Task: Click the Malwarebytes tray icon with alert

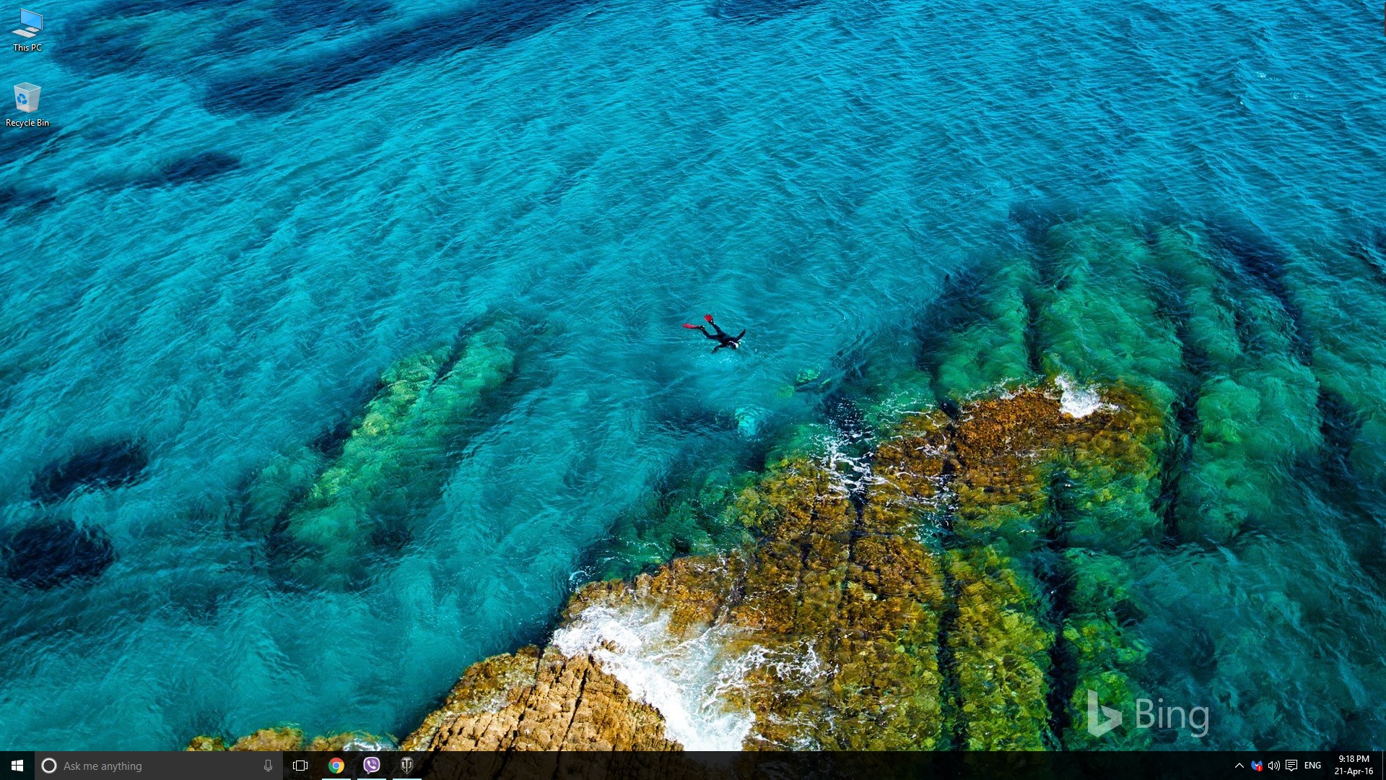Action: [1257, 766]
